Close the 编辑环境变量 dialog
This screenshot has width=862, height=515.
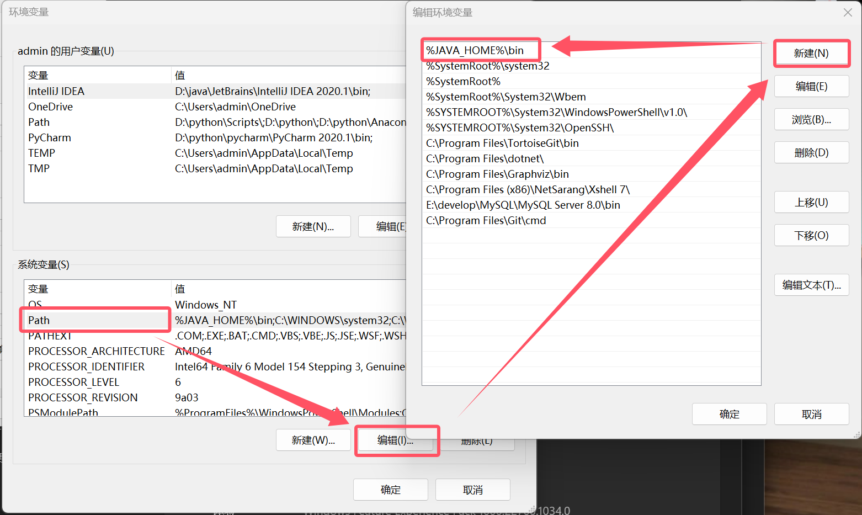tap(848, 12)
